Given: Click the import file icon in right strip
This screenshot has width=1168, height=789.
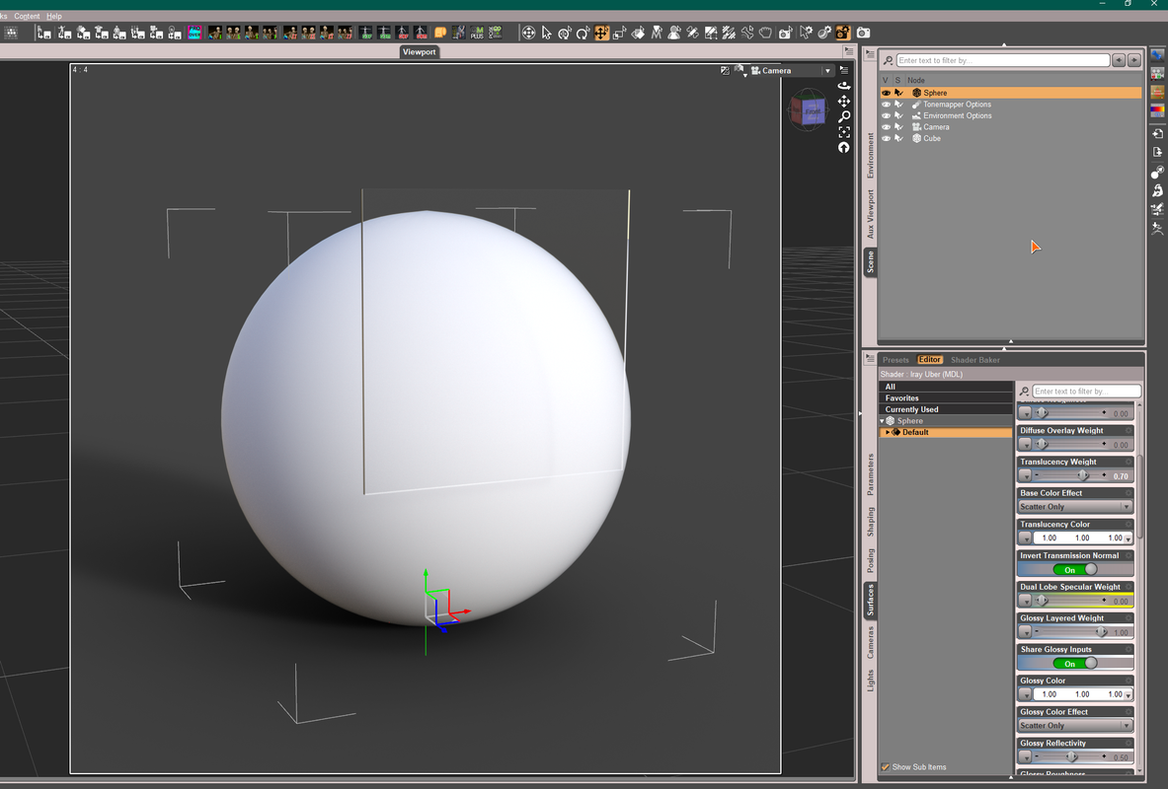Looking at the screenshot, I should pyautogui.click(x=1157, y=133).
